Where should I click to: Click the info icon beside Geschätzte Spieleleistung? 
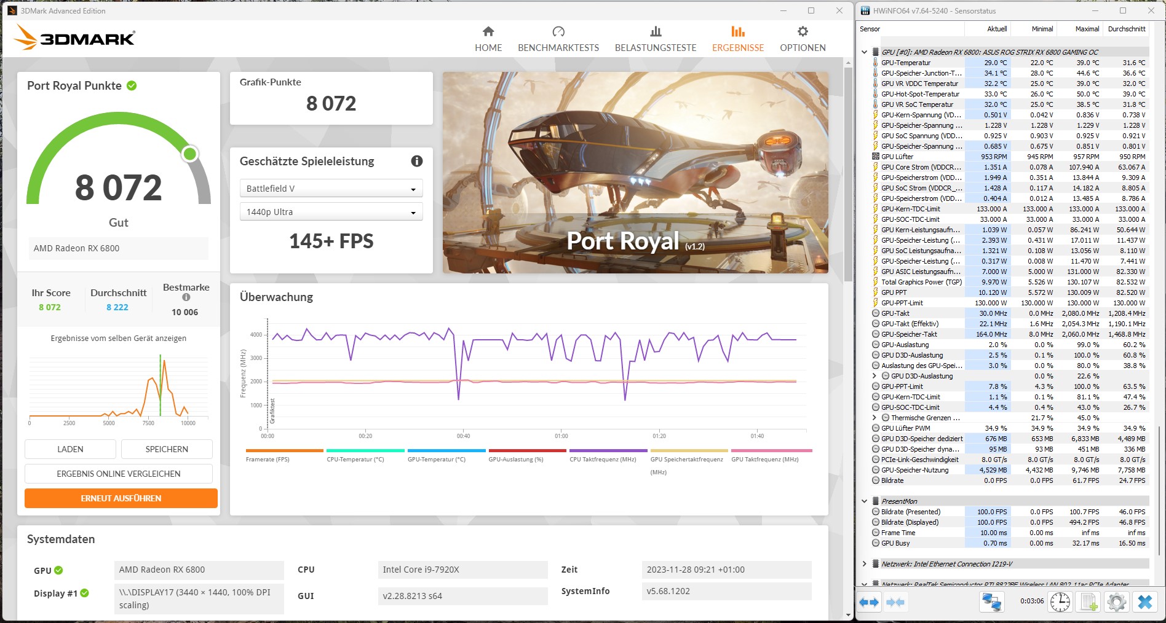coord(417,161)
